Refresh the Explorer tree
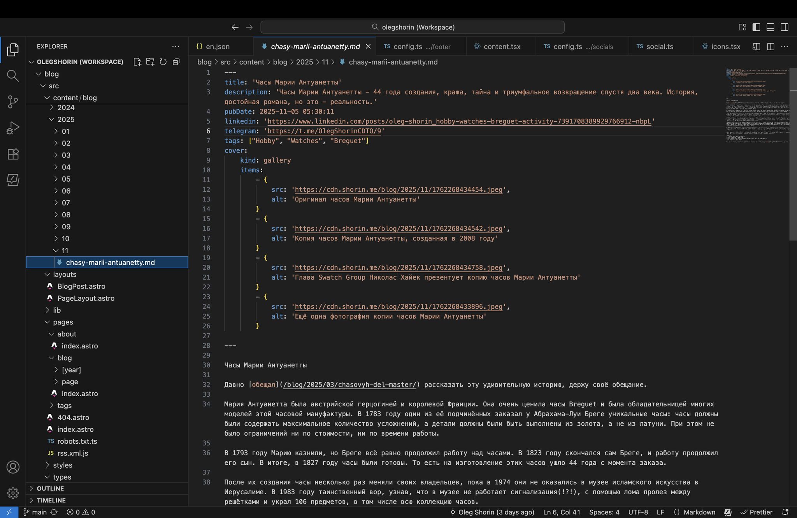The height and width of the screenshot is (518, 797). (163, 62)
